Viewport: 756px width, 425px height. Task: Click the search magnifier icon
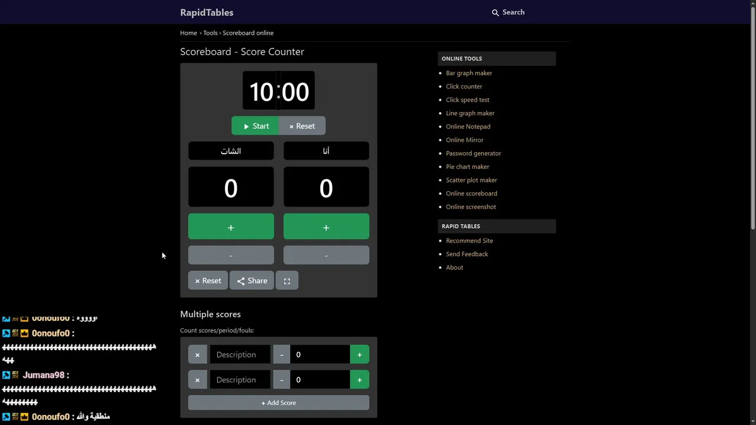click(496, 12)
